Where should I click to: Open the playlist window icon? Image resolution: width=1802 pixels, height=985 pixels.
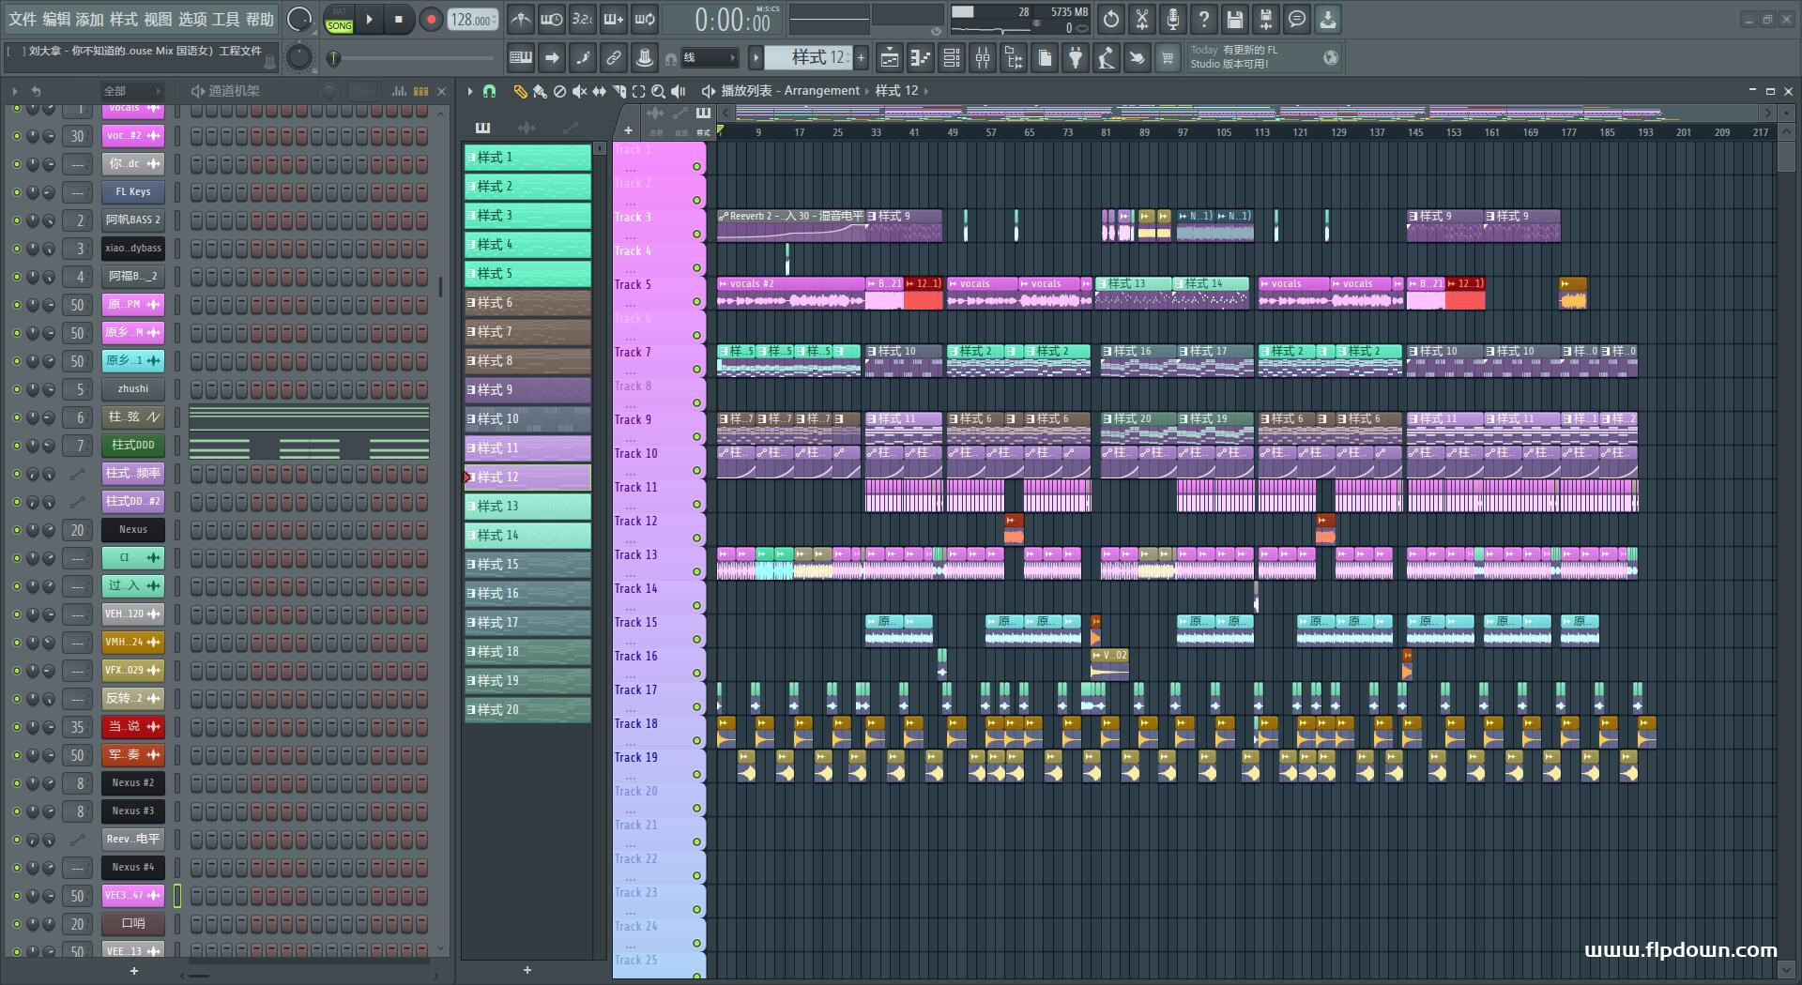point(889,58)
